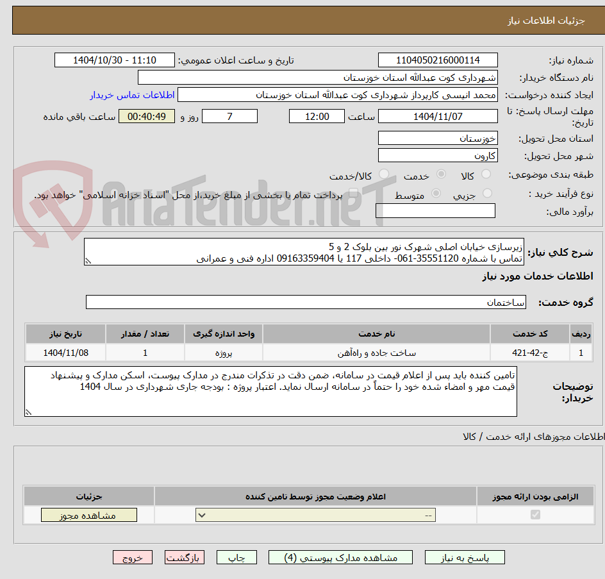Click the buyer notes textbox
This screenshot has height=579, width=605.
click(x=270, y=391)
